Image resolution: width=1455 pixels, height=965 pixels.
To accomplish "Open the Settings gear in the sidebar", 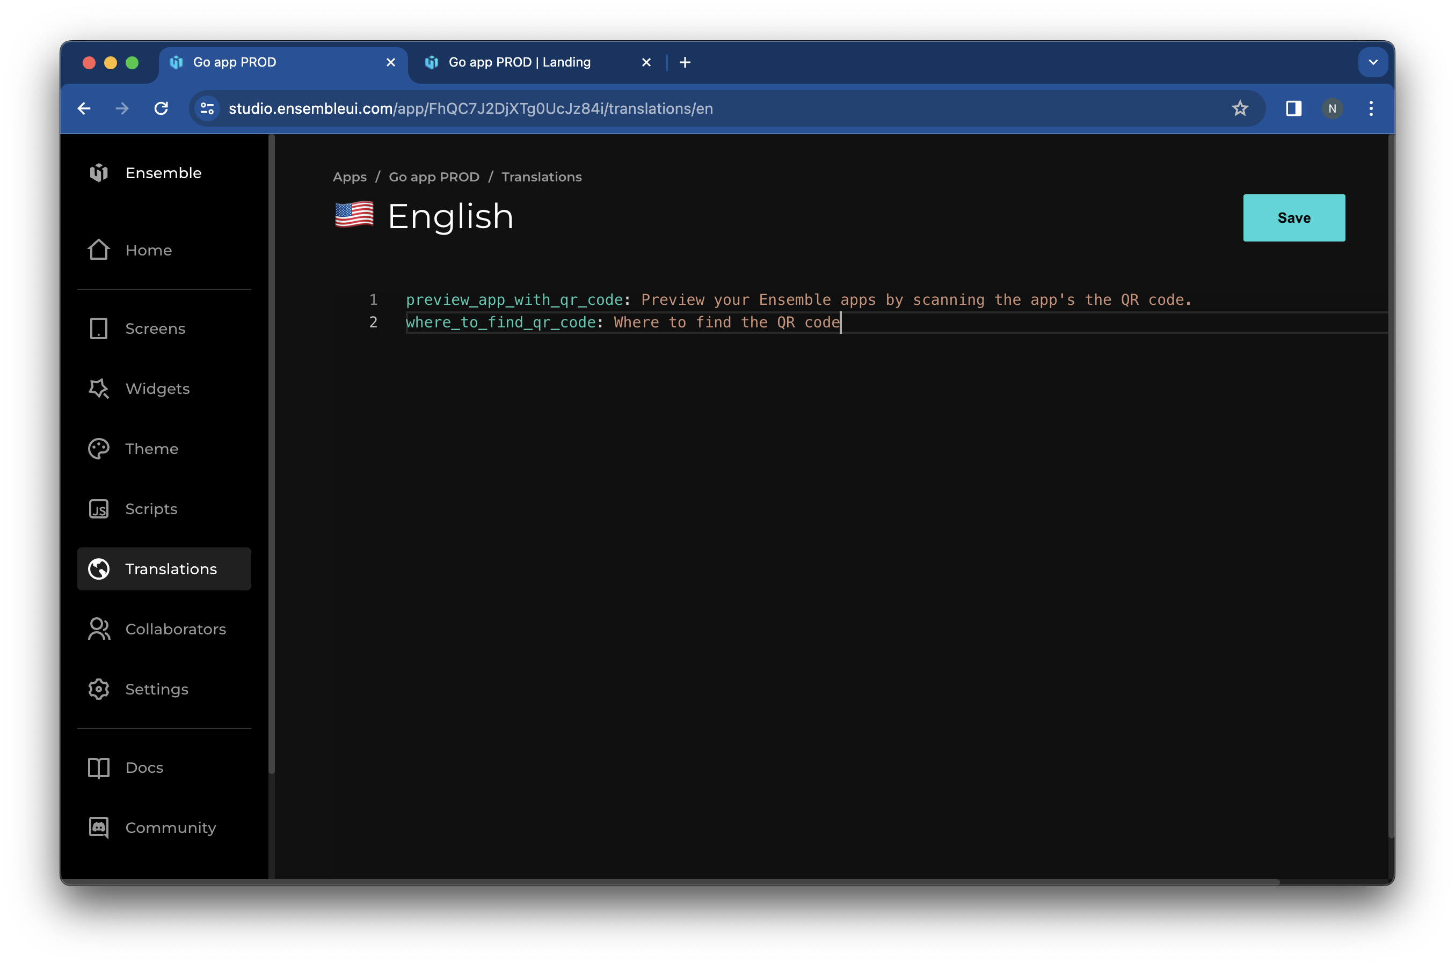I will tap(98, 689).
